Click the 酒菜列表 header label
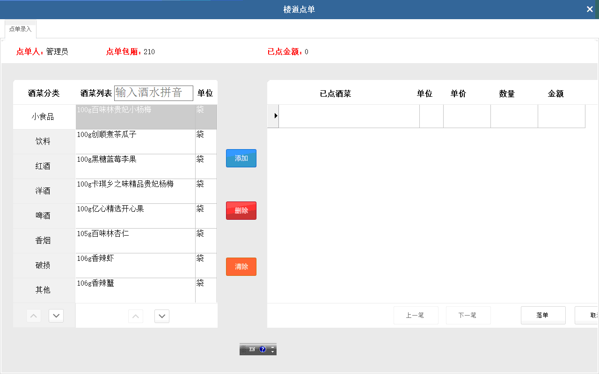599x374 pixels. click(x=96, y=93)
